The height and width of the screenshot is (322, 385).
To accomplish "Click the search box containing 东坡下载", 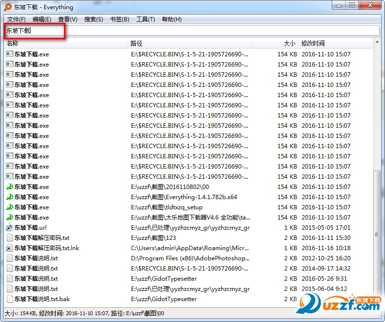I will (192, 31).
